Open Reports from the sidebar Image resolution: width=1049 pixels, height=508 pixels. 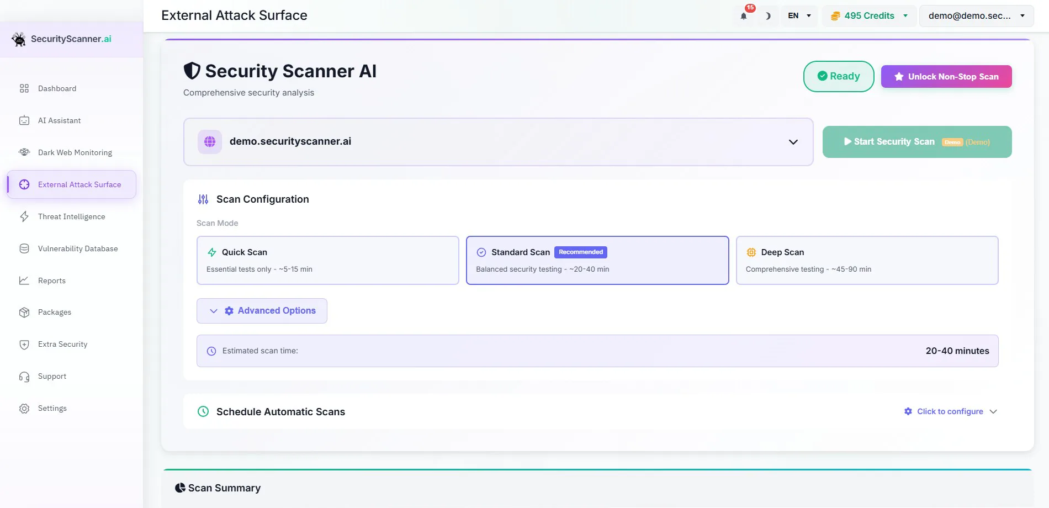coord(72,281)
